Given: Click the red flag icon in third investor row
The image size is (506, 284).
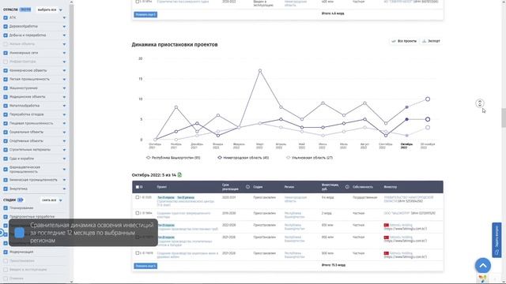Looking at the screenshot, I should coord(387,225).
